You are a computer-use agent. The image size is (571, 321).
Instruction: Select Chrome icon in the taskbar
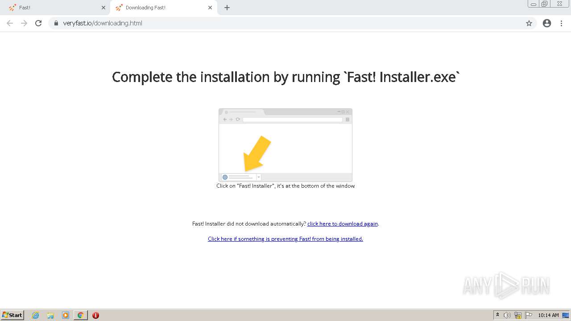80,315
